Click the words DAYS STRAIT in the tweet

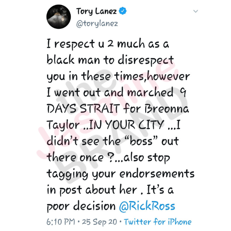pyautogui.click(x=83, y=108)
